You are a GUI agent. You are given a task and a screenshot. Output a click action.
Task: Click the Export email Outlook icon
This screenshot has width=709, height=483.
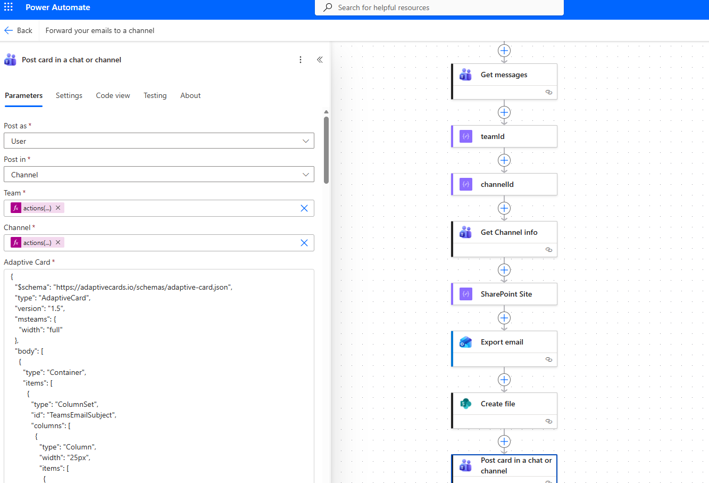point(466,342)
